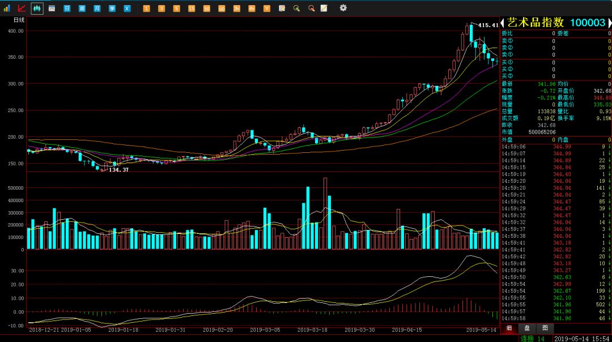Click the 400.00 price axis label
612x342 pixels.
[16, 31]
